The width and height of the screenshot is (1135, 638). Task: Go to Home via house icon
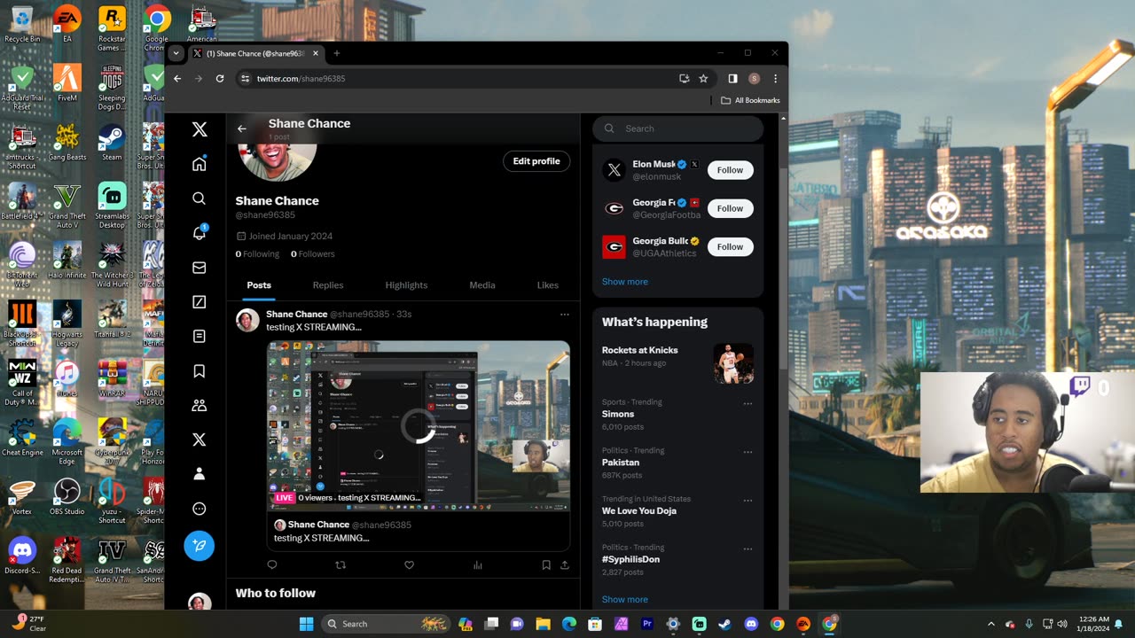point(200,164)
